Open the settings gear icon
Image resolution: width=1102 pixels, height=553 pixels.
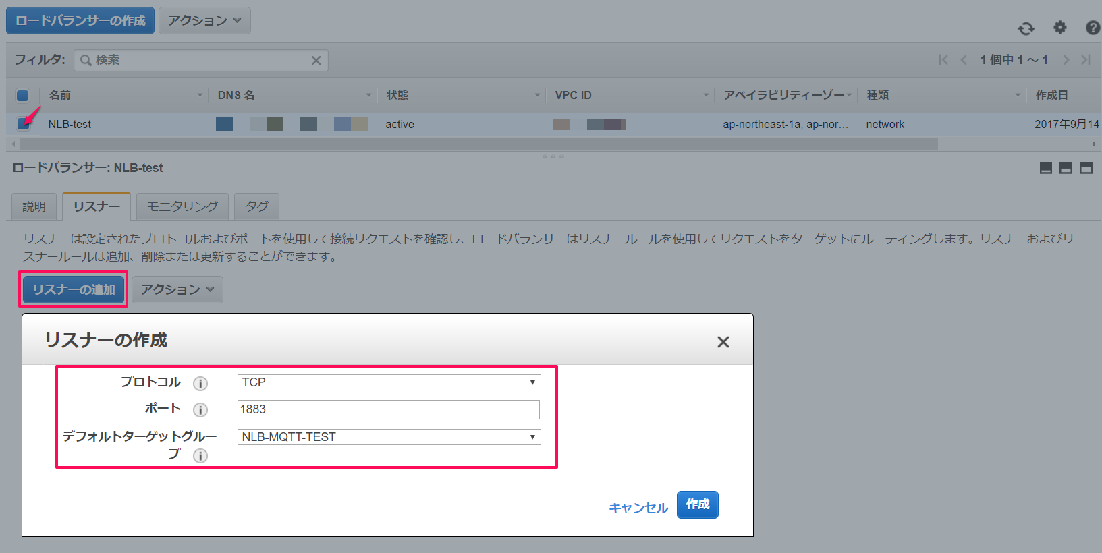click(1060, 27)
